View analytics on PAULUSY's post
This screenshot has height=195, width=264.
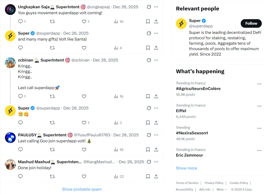pos(119,149)
